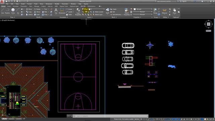Click the Stretch tool

[29, 14]
